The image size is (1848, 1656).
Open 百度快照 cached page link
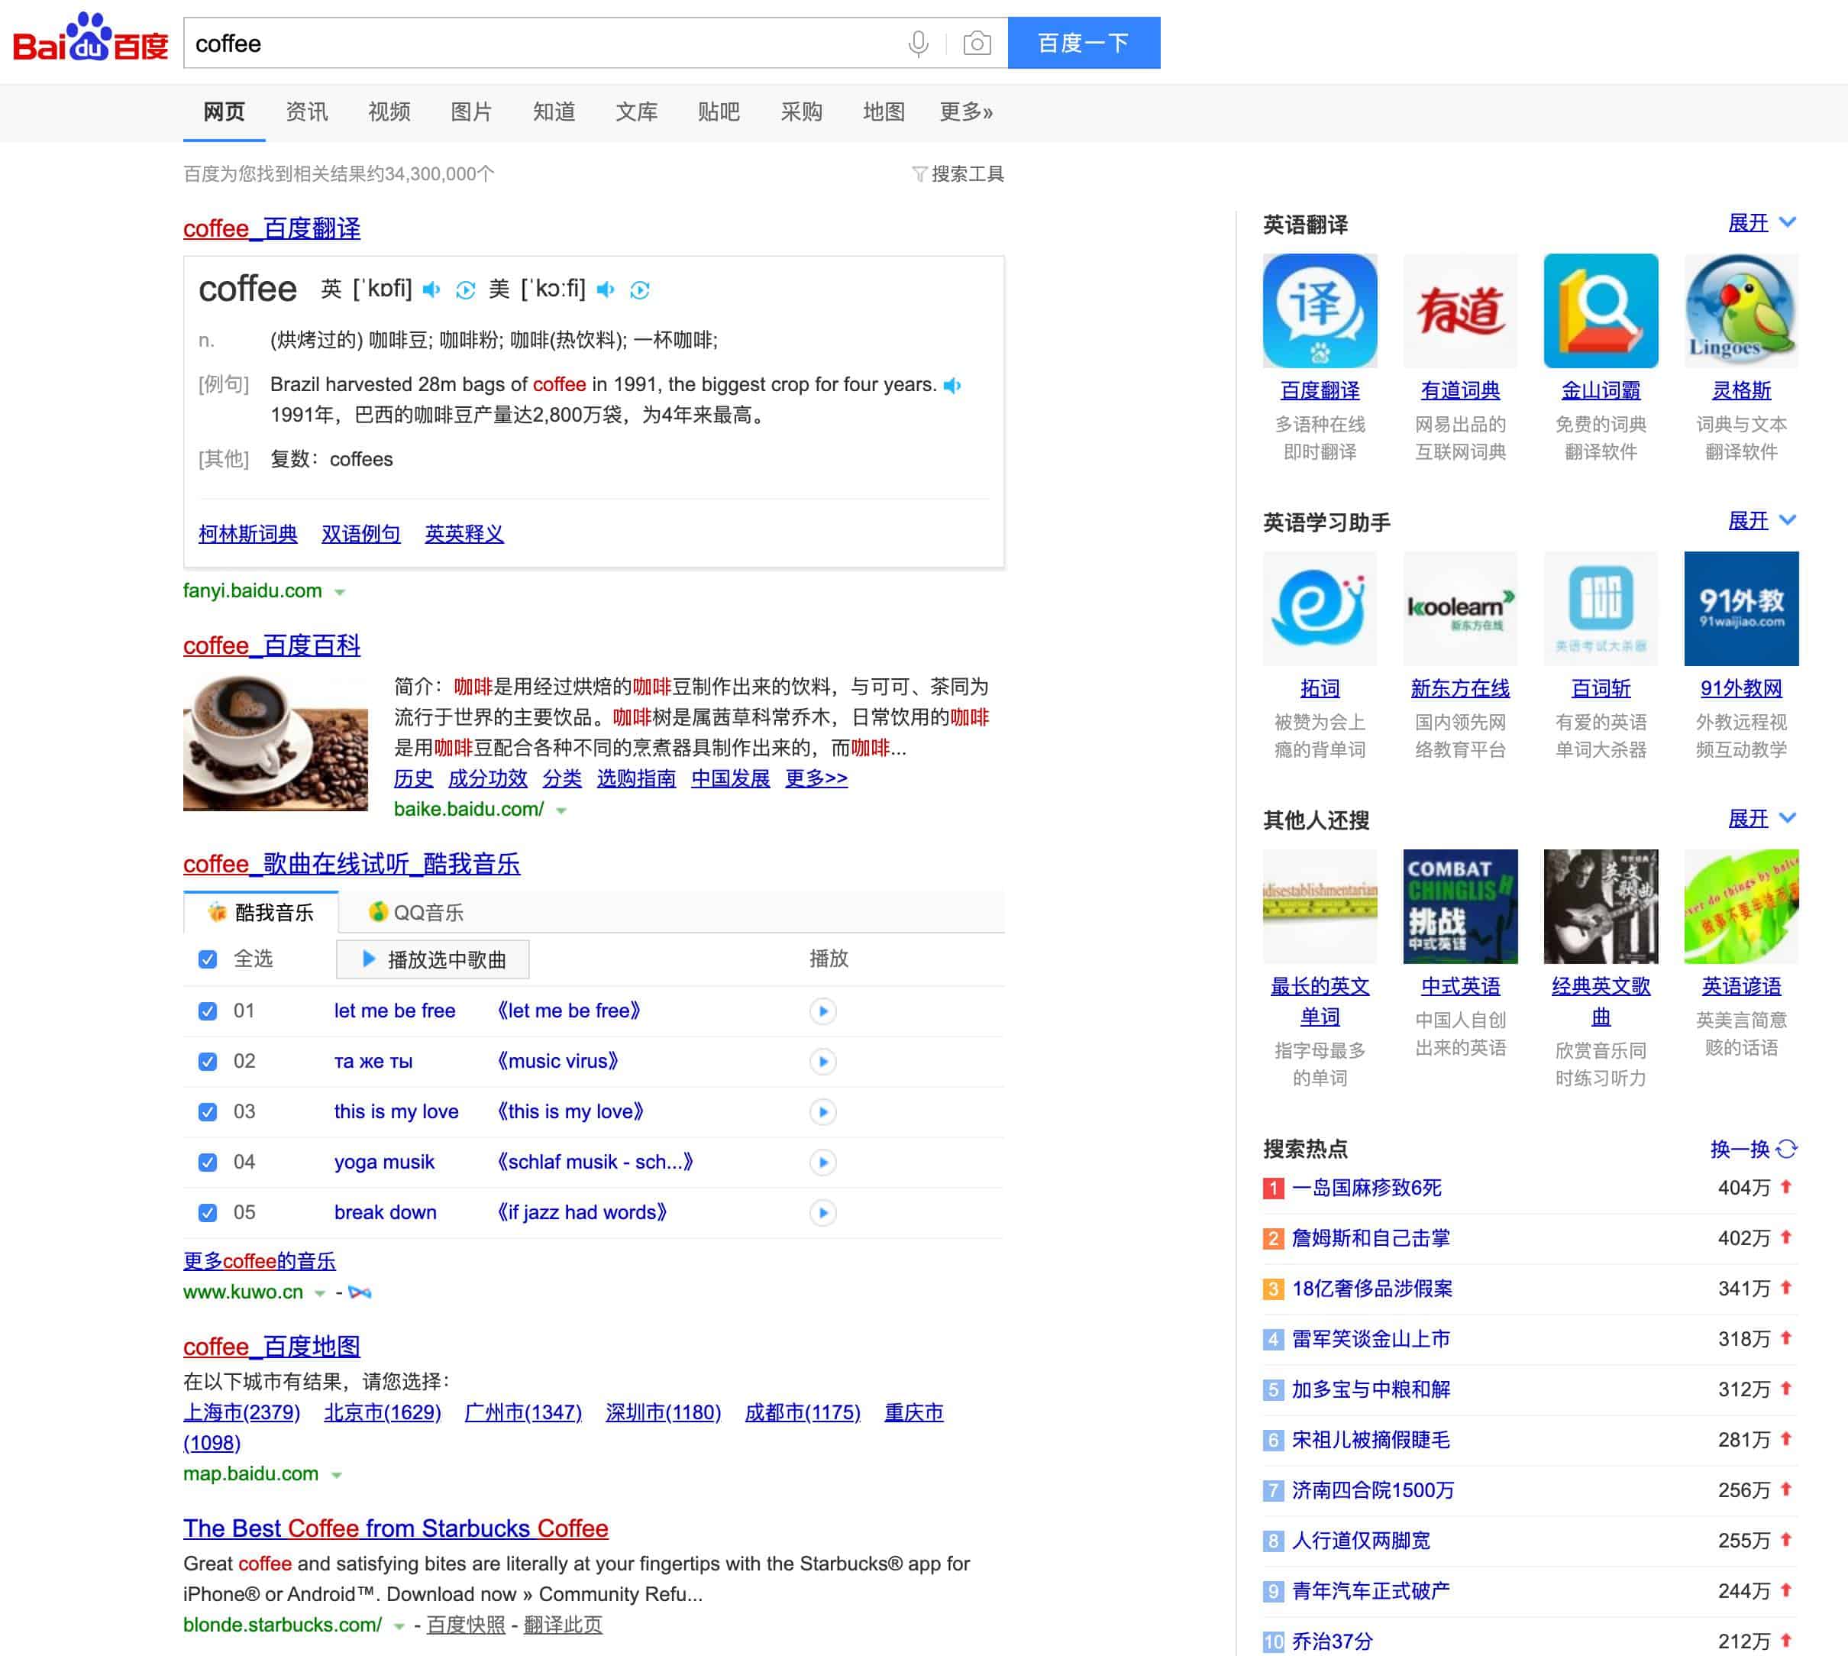[466, 1625]
